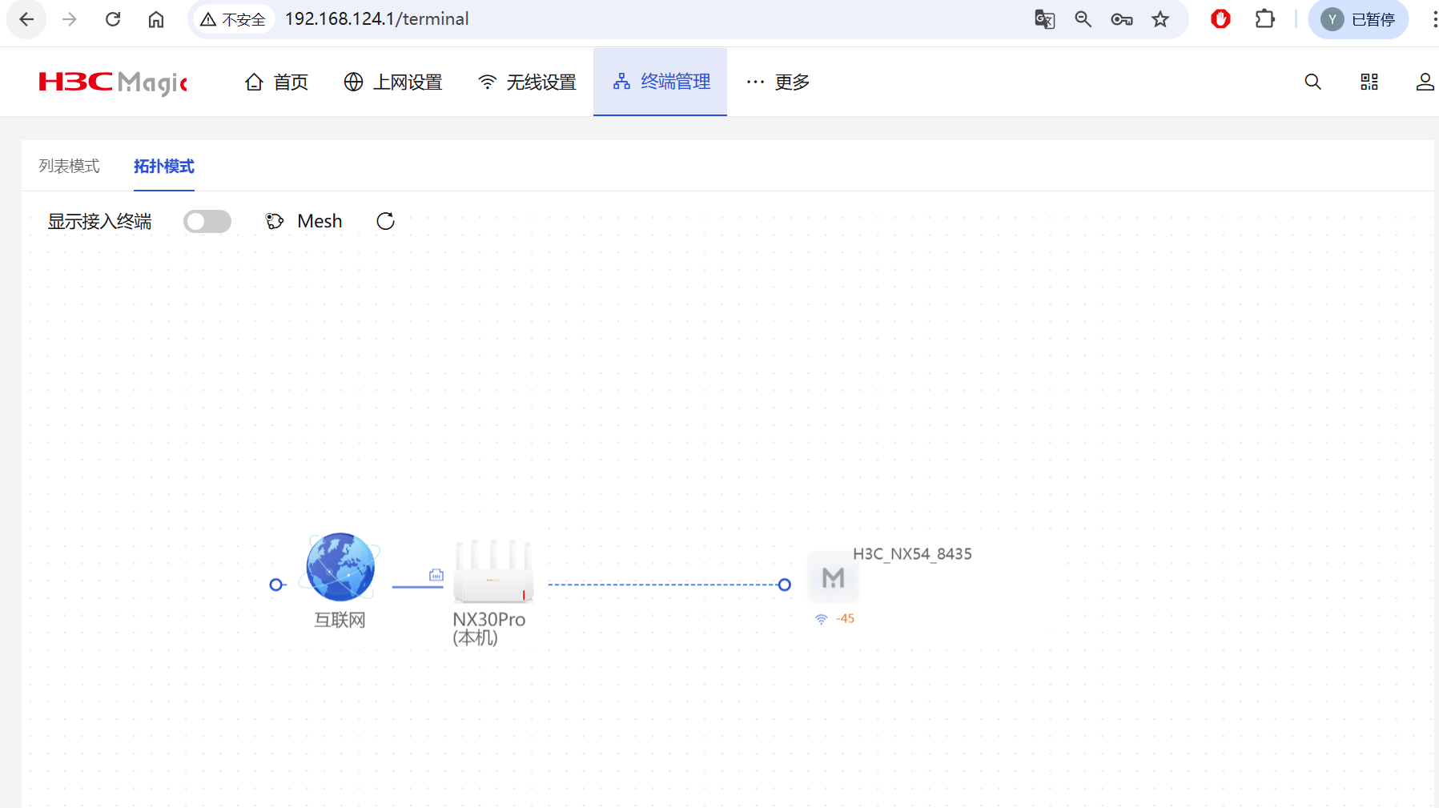Open browser extensions puzzle icon
The height and width of the screenshot is (808, 1439).
[1264, 19]
